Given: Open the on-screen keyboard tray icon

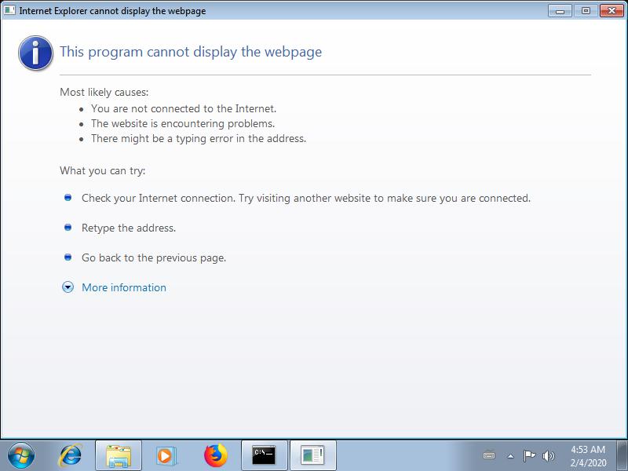Looking at the screenshot, I should 490,455.
